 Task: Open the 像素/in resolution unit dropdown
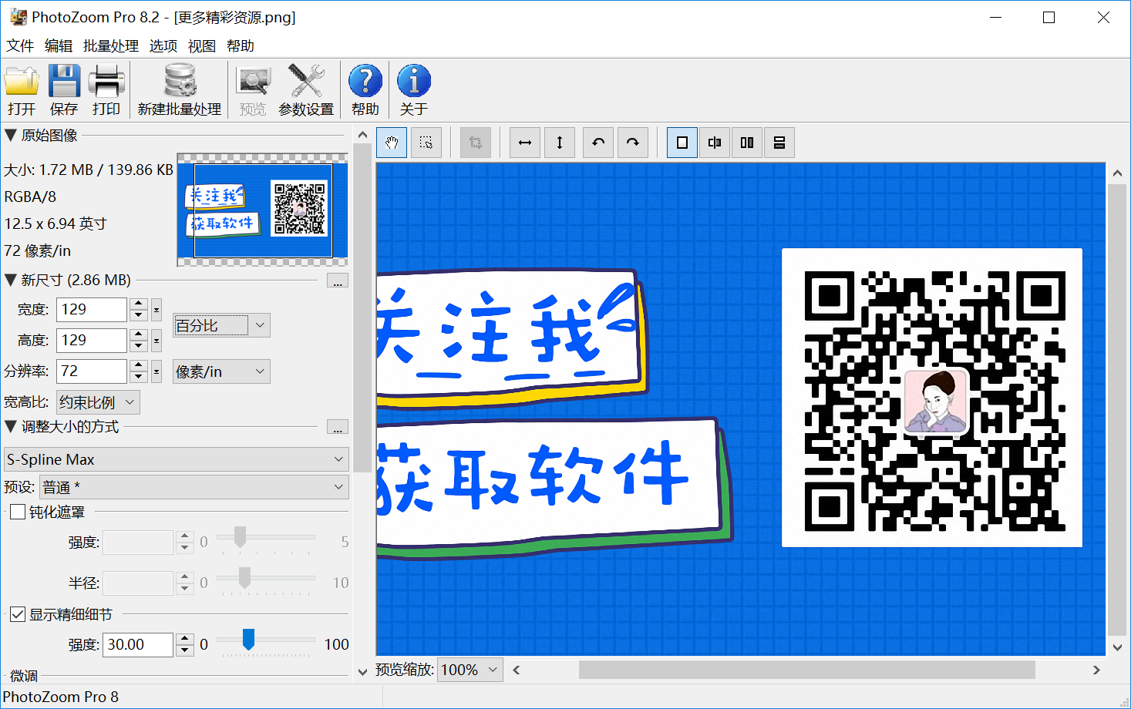tap(221, 371)
